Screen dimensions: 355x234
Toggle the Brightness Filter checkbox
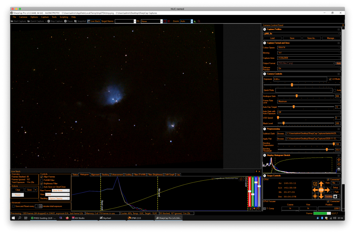click(42, 184)
